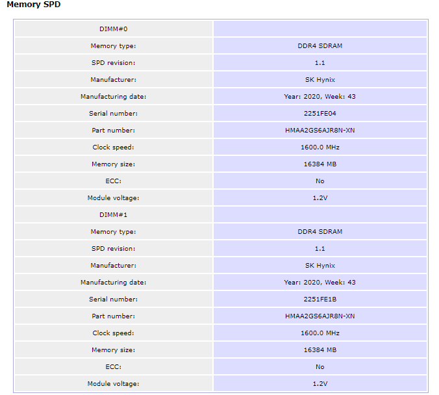
Task: Select DIMM#1 memory size 16384 MB
Action: pos(320,350)
